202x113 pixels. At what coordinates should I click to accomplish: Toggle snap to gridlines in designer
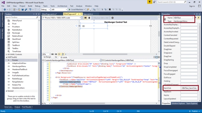[56, 54]
